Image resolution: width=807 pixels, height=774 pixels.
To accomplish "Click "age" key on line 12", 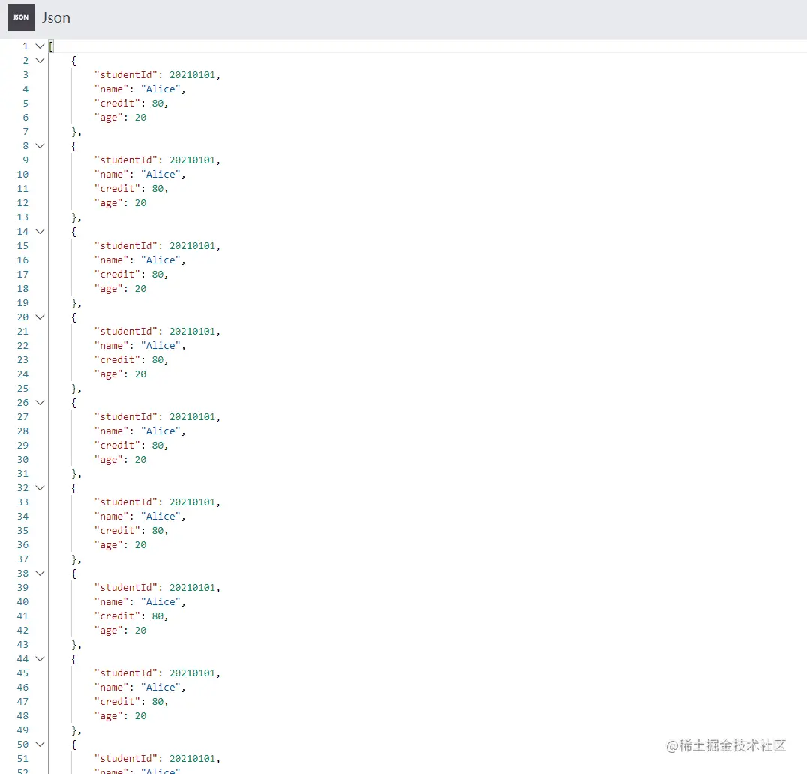I will tap(109, 203).
